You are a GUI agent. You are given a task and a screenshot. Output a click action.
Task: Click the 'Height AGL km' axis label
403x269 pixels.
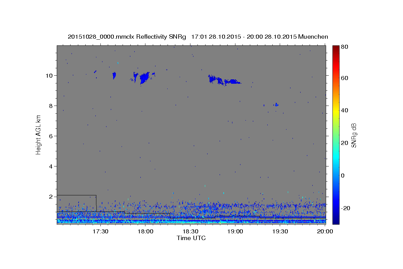coord(38,134)
